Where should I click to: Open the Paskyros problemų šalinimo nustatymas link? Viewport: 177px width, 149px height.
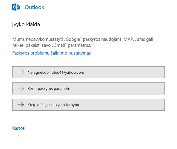click(51, 53)
